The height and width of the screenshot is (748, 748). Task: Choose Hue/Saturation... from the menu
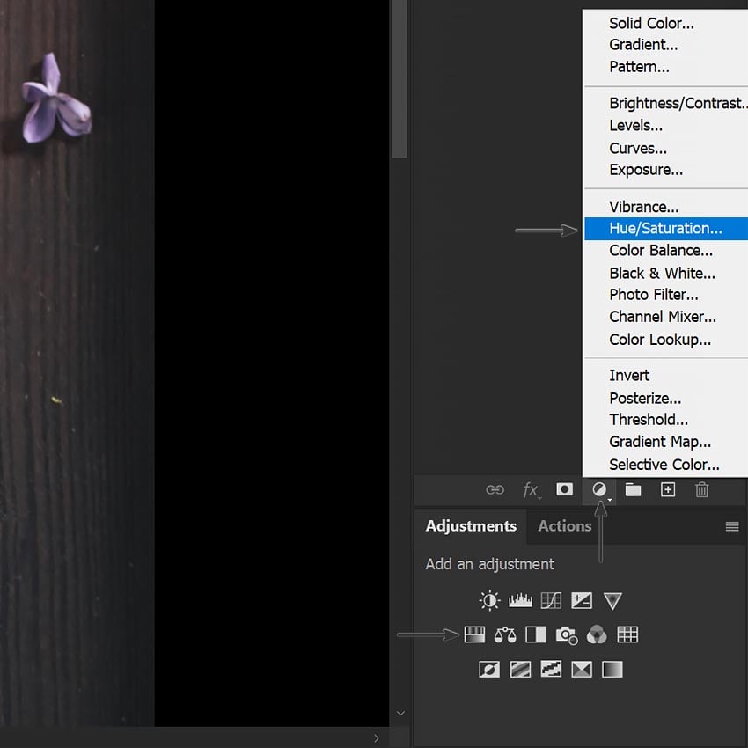click(665, 229)
